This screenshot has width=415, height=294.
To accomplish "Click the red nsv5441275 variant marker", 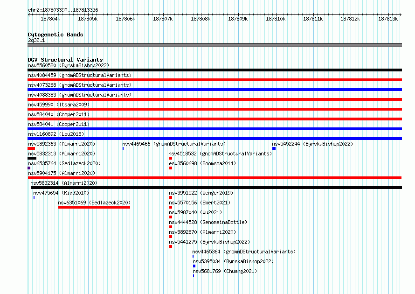I will coord(171,246).
